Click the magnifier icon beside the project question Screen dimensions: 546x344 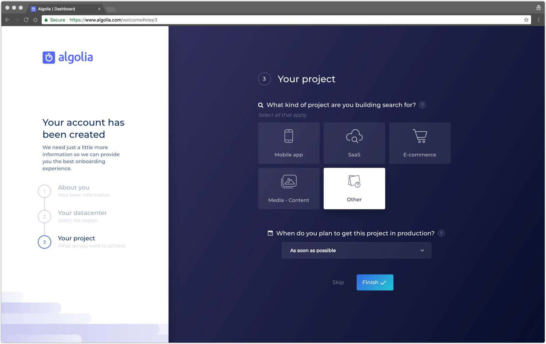coord(261,105)
